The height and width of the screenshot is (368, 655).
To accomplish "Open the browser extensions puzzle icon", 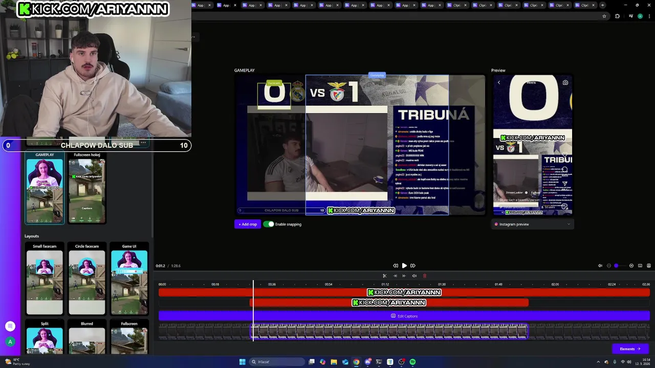I will click(x=617, y=16).
